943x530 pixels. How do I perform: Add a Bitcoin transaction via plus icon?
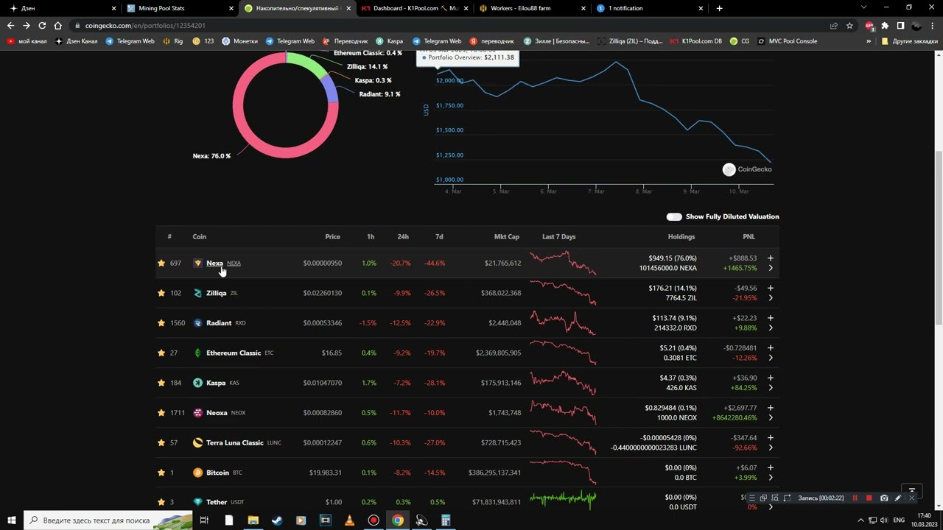pos(771,467)
